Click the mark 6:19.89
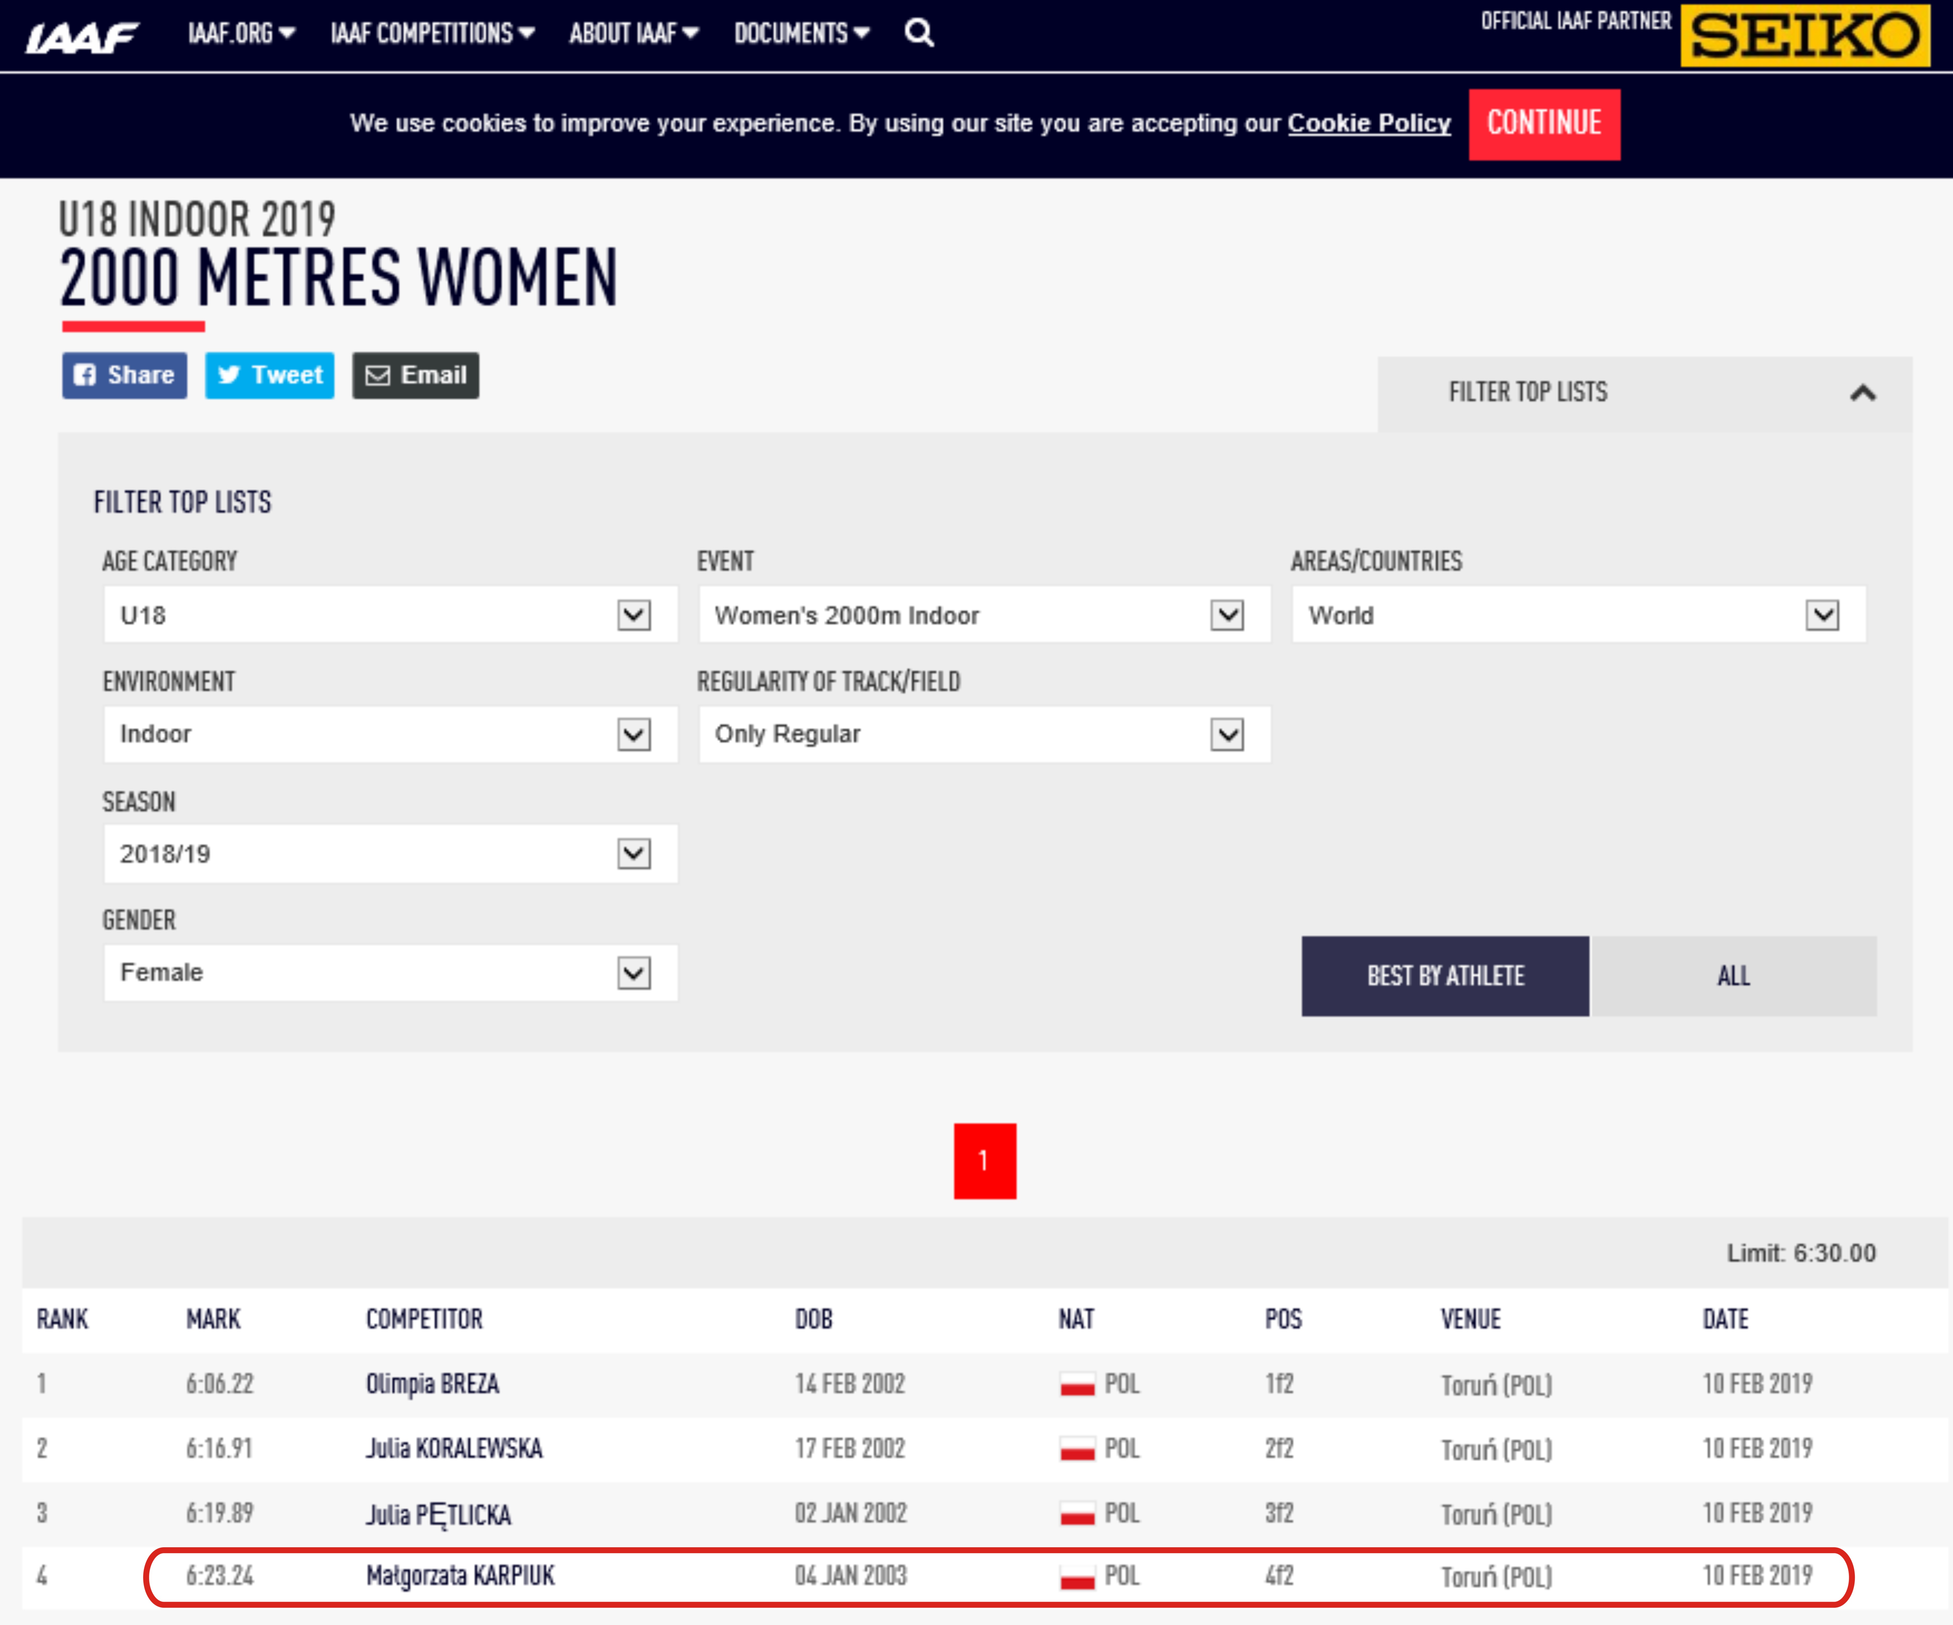Viewport: 1953px width, 1625px height. point(219,1513)
